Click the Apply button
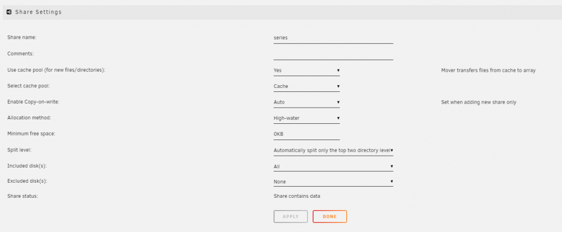Screen dimensions: 562x232 (x=291, y=217)
